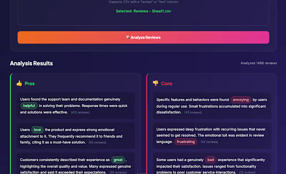
Task: Click the "38 reviews" count label
Action: click(x=118, y=172)
